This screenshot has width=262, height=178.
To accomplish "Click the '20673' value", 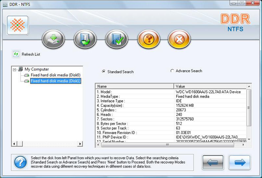I will pos(181,110).
